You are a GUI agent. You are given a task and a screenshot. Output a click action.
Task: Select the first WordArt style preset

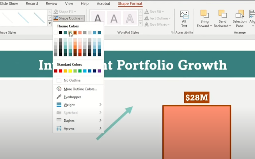click(x=98, y=18)
